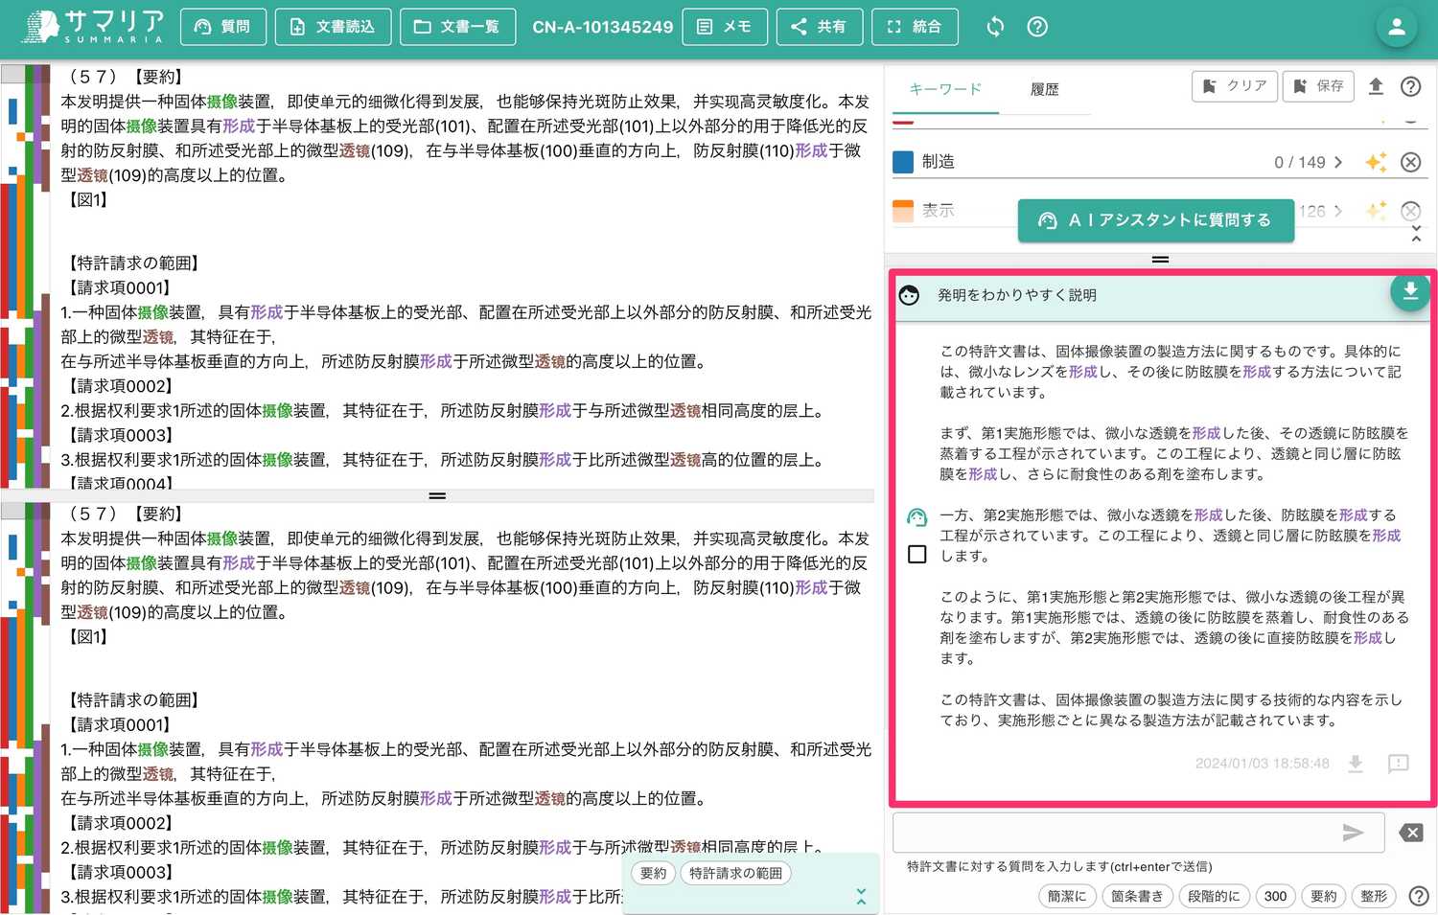
Task: Switch to the 履歴 tab
Action: click(1044, 88)
